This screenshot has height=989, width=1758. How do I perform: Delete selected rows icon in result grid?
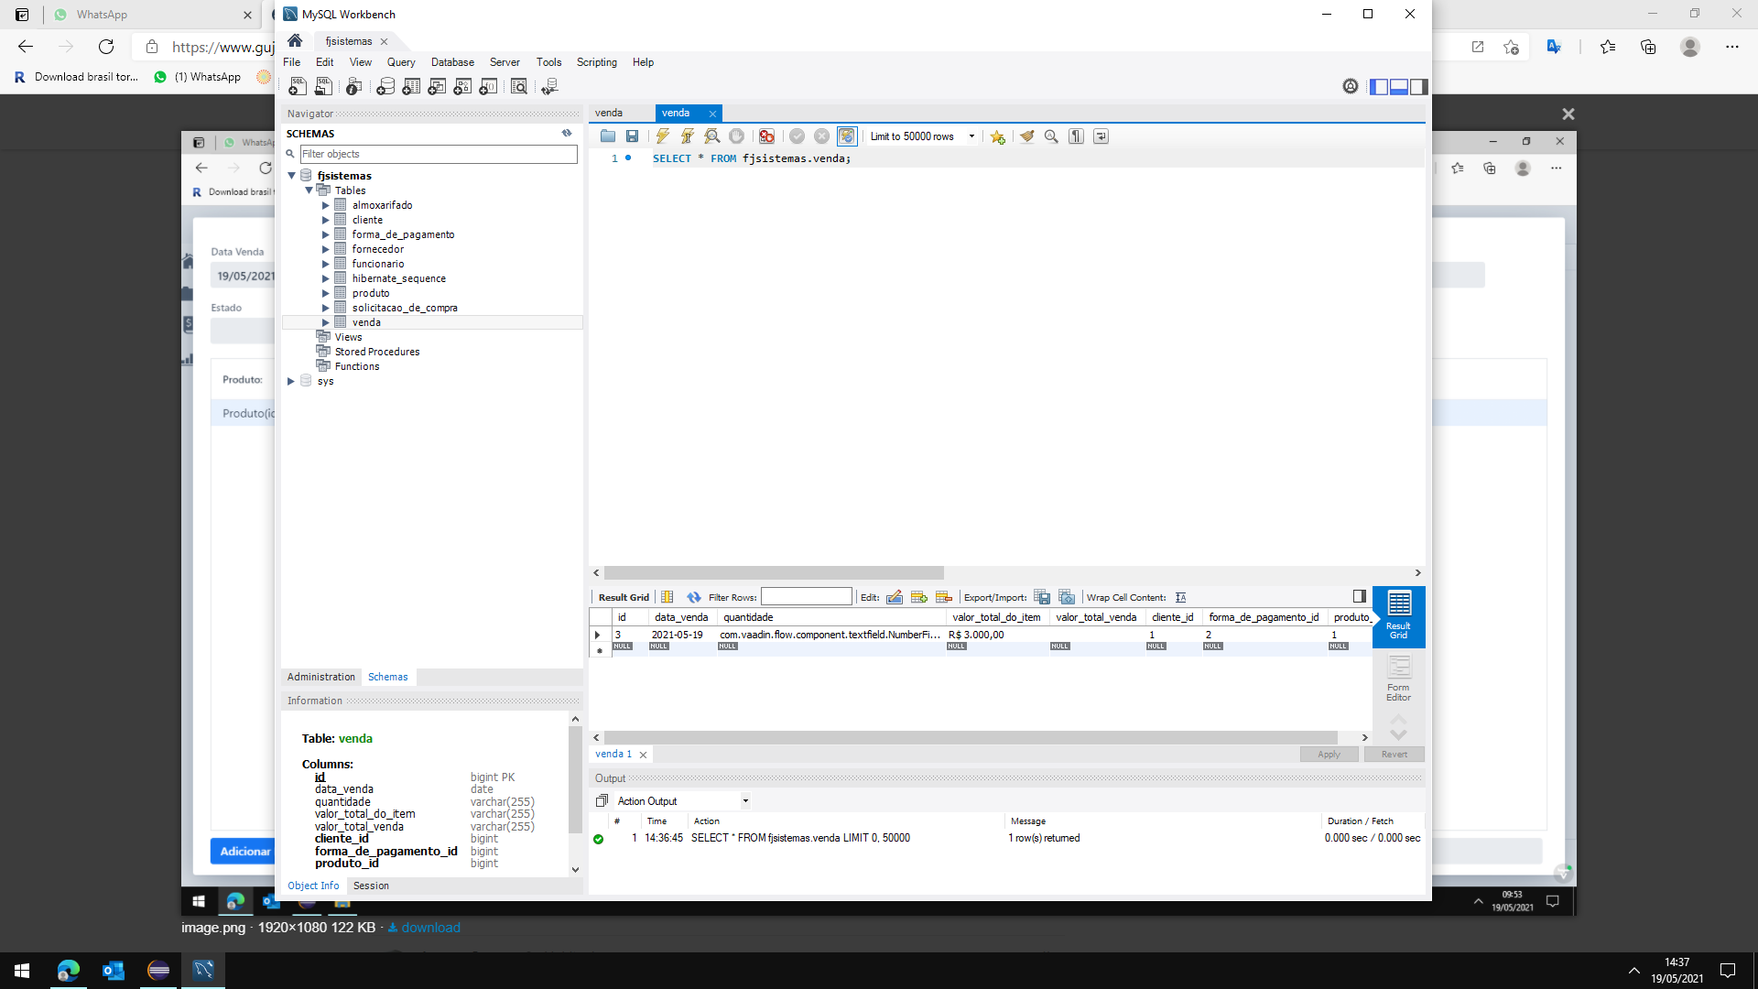(x=944, y=597)
